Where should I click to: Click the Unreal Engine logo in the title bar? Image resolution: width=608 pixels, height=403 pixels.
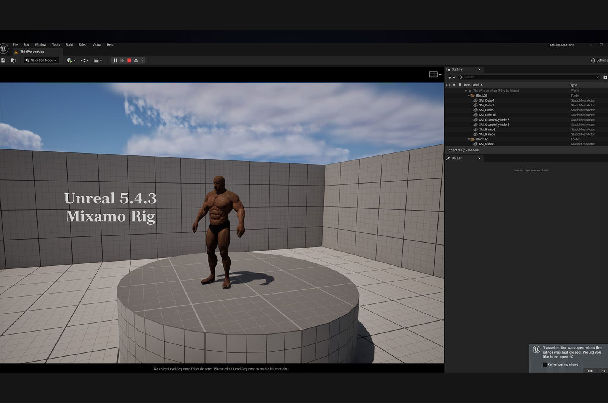(3, 49)
